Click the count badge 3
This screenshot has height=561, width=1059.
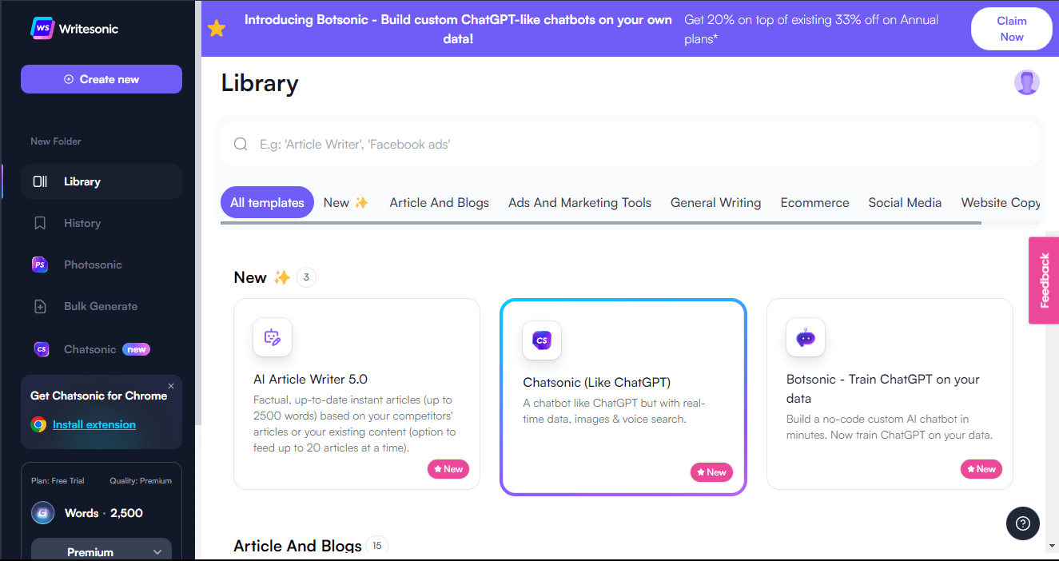coord(307,277)
